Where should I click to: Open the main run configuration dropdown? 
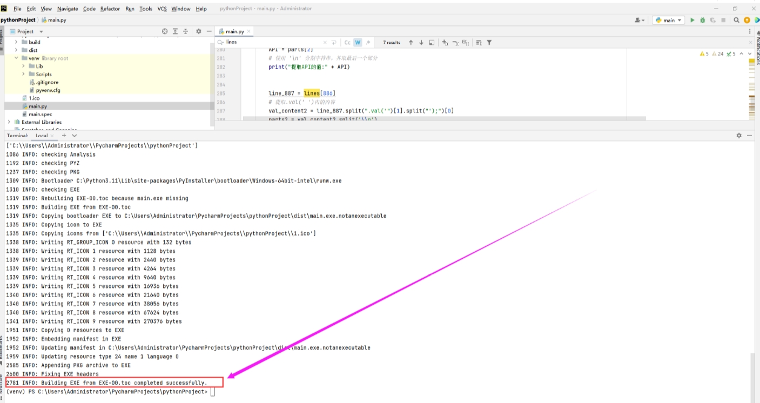[x=669, y=20]
